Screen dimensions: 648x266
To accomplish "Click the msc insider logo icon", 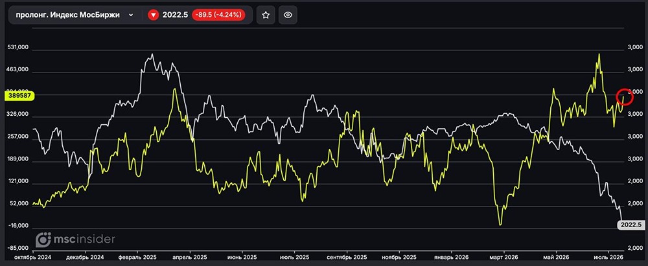I will pyautogui.click(x=43, y=239).
